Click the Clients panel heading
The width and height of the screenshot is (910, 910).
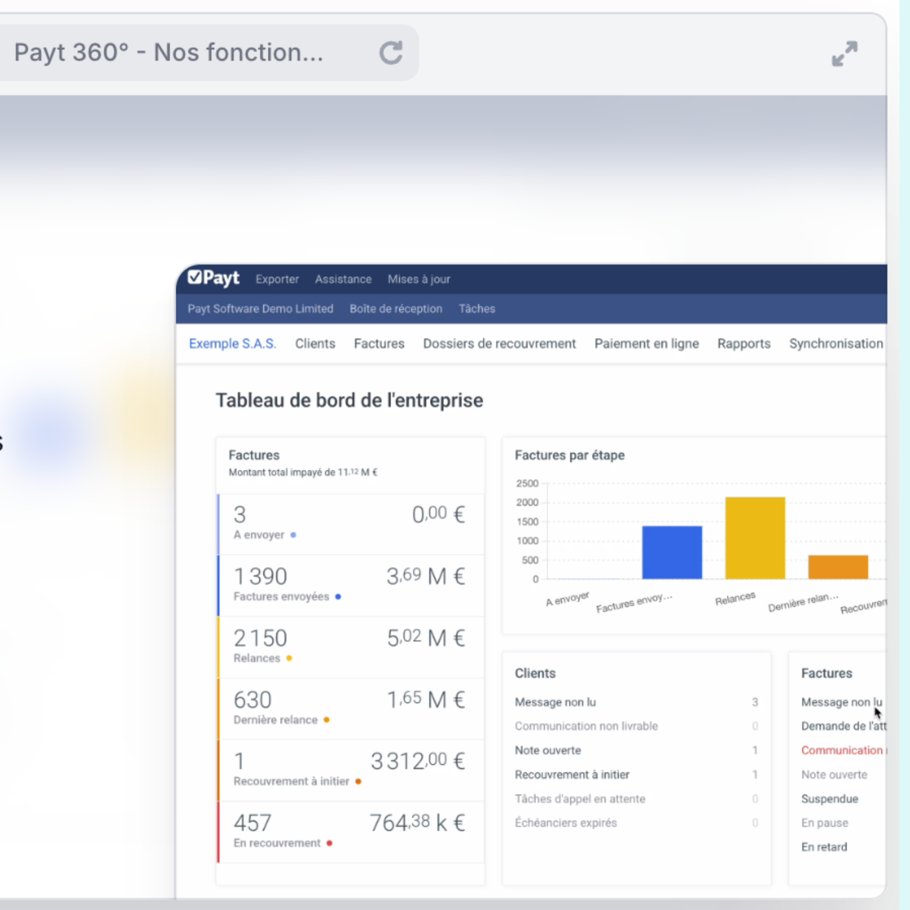[535, 673]
